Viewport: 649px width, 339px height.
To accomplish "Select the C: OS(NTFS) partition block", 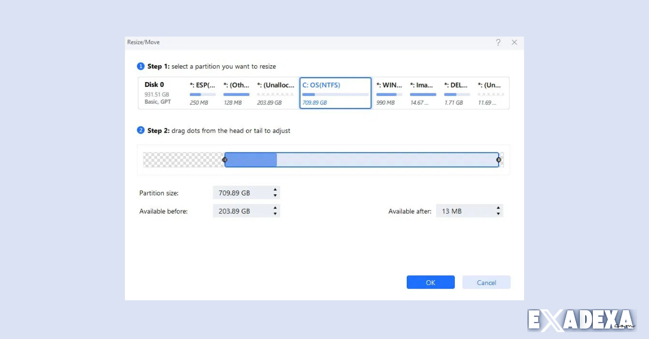I will 335,93.
